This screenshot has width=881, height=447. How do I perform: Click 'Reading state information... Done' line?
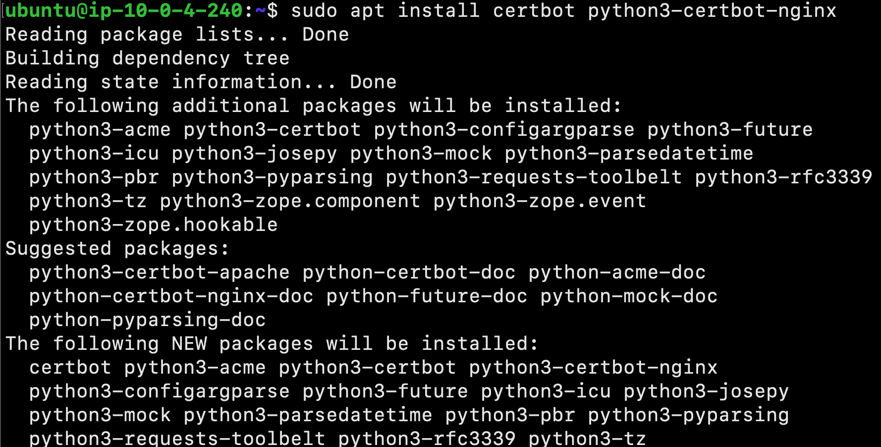(201, 82)
